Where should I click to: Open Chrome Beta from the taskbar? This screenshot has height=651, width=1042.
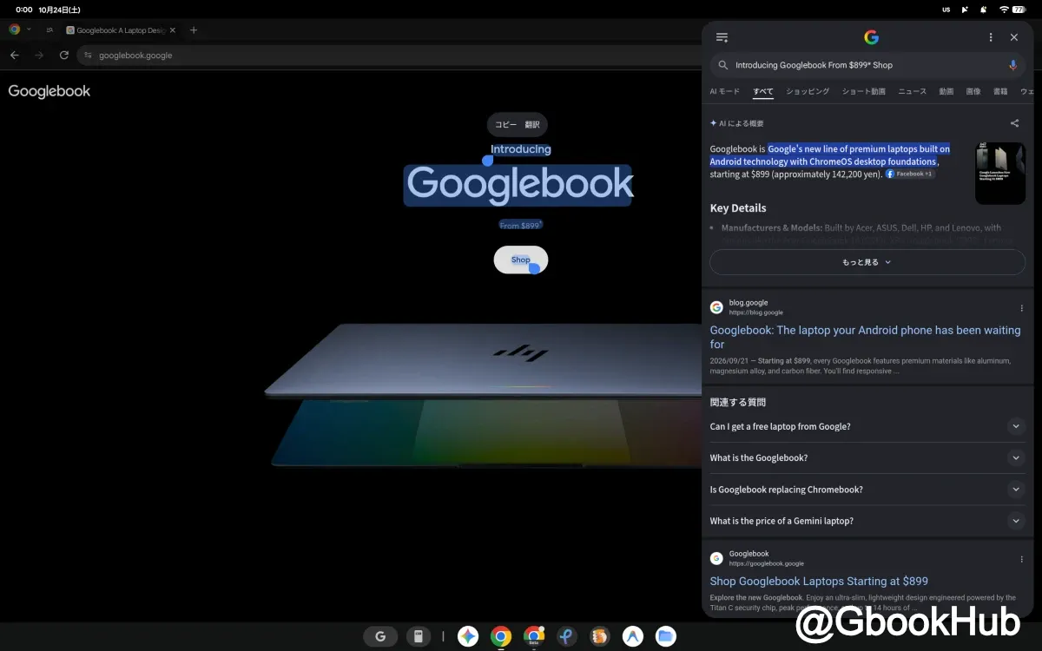click(534, 636)
